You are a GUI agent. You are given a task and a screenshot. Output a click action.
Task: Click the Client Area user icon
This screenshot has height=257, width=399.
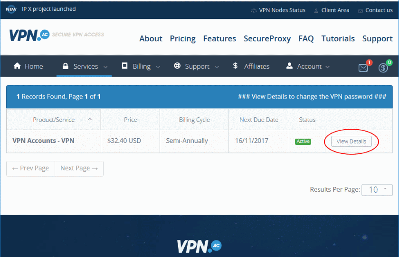click(316, 10)
